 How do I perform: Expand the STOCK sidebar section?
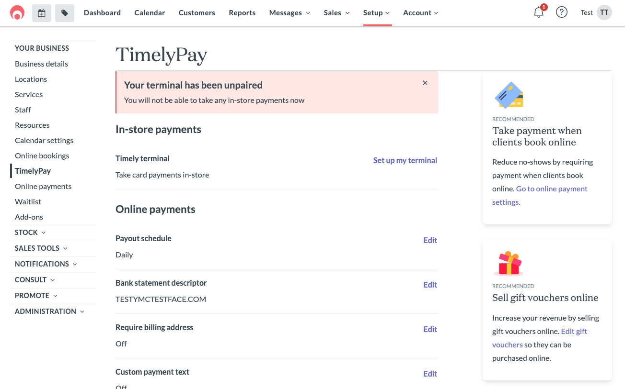(x=30, y=233)
